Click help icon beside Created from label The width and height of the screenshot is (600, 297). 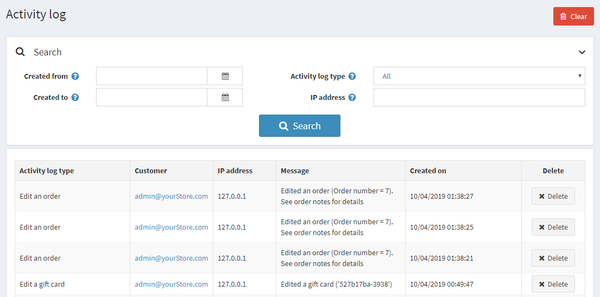[x=75, y=77]
